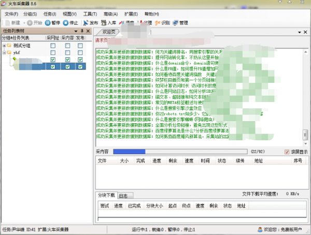
Task: Click the 采内容 progress bar
Action: coord(180,152)
